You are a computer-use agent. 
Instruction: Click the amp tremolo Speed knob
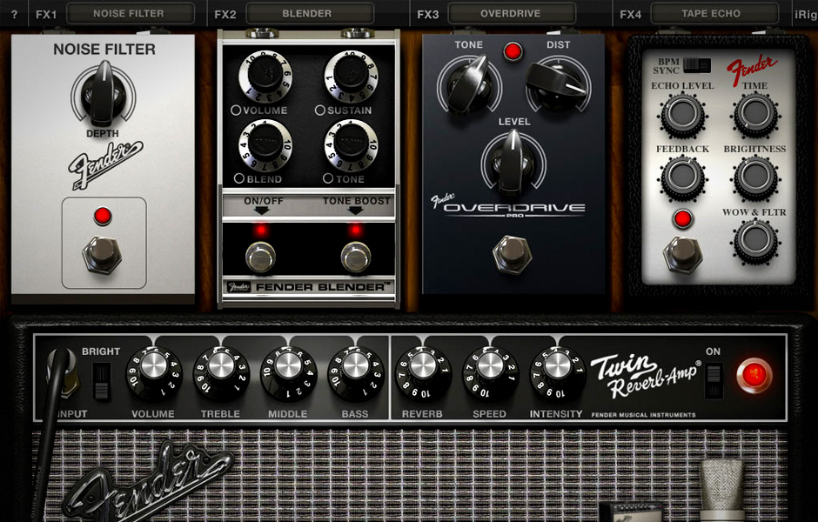coord(490,374)
